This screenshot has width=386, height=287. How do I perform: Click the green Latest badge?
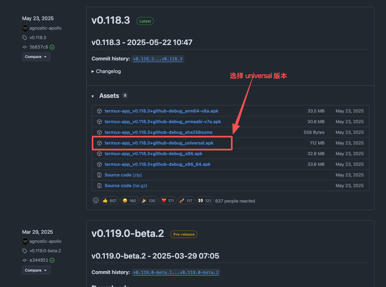coord(145,21)
